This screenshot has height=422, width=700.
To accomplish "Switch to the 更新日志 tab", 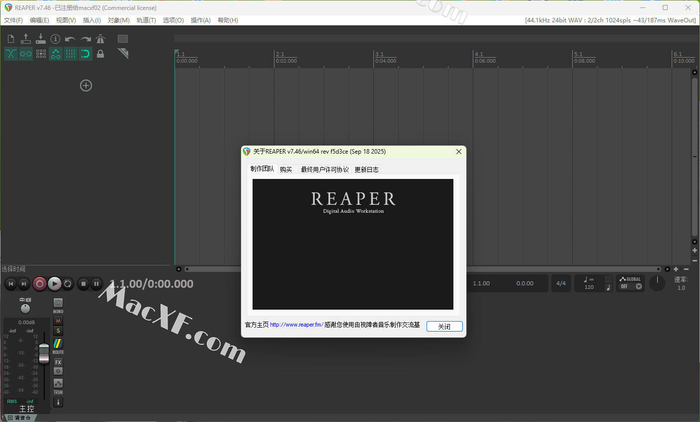I will coord(366,169).
